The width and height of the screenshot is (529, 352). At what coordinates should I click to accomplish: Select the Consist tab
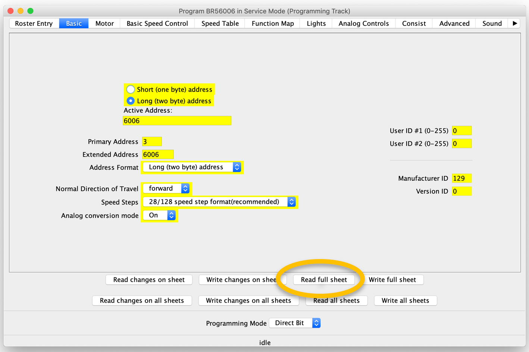tap(414, 23)
